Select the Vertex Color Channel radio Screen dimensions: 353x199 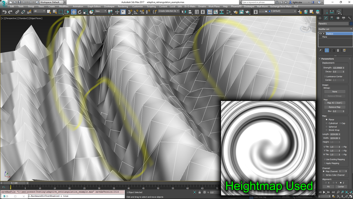tap(324, 175)
